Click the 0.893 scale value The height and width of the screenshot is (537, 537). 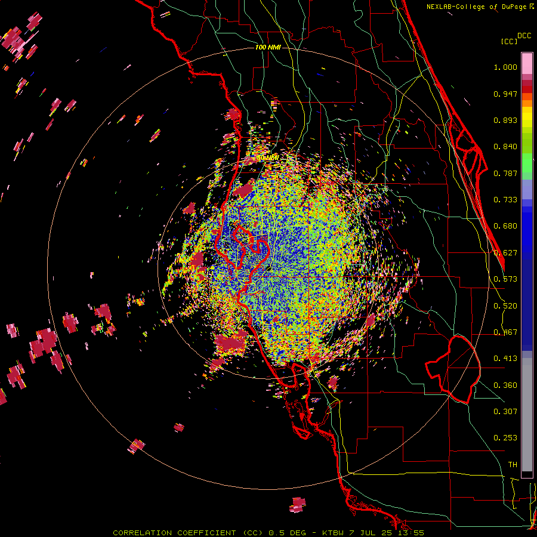505,120
